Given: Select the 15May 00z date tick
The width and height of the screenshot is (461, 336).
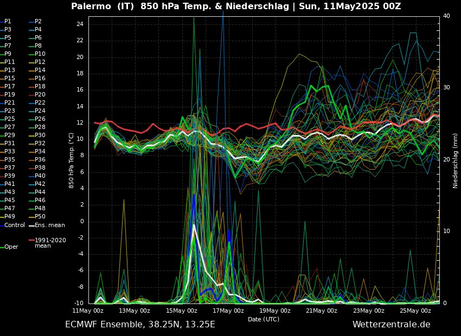Looking at the screenshot, I should [181, 311].
